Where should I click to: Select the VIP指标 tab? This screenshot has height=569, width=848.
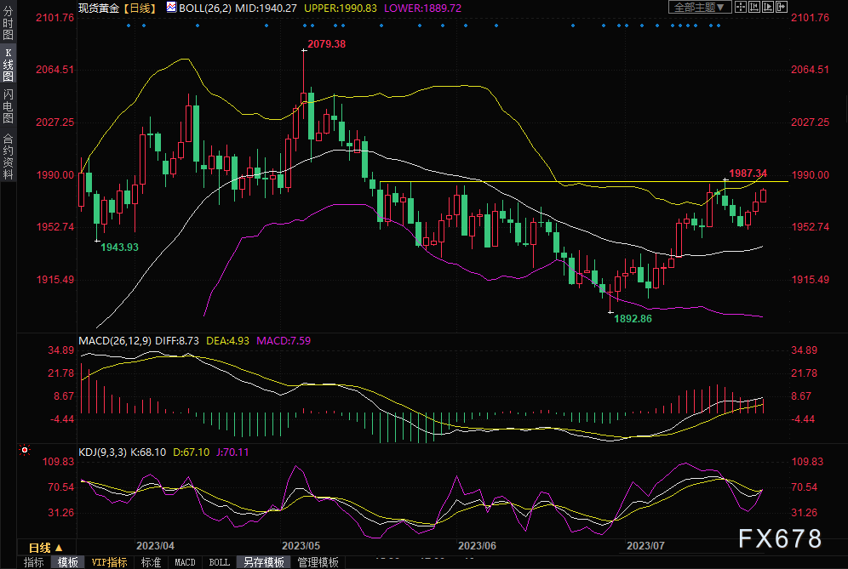(x=109, y=562)
